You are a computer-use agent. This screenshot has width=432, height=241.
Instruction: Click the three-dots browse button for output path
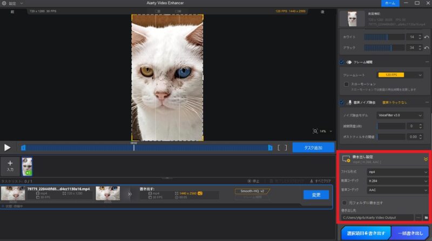click(x=418, y=217)
